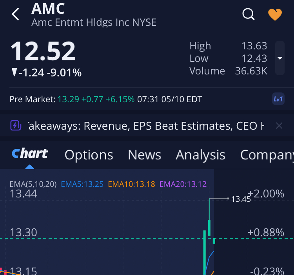Tap the lightning news flash icon
Viewport: 294px width, 275px height.
tap(15, 126)
